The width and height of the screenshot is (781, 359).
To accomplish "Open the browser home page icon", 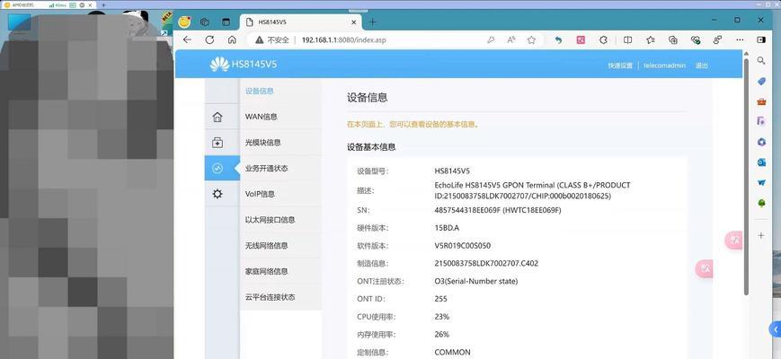I will pos(232,40).
